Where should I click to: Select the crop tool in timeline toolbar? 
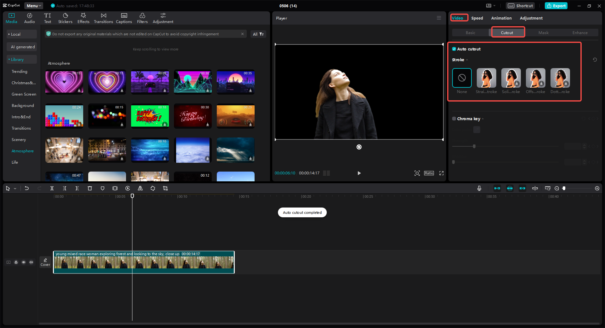point(165,188)
